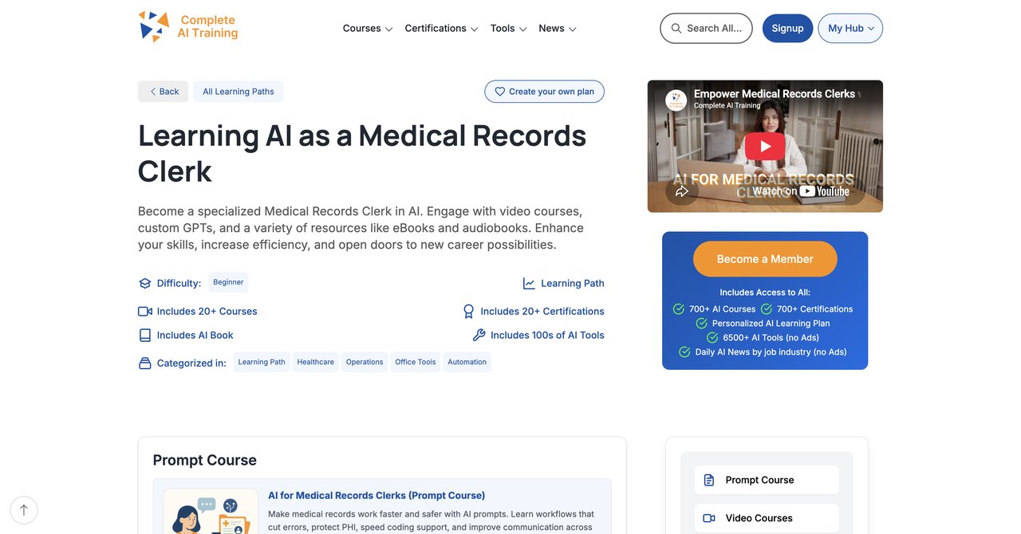The width and height of the screenshot is (1021, 534).
Task: Click the Signup button
Action: coord(787,28)
